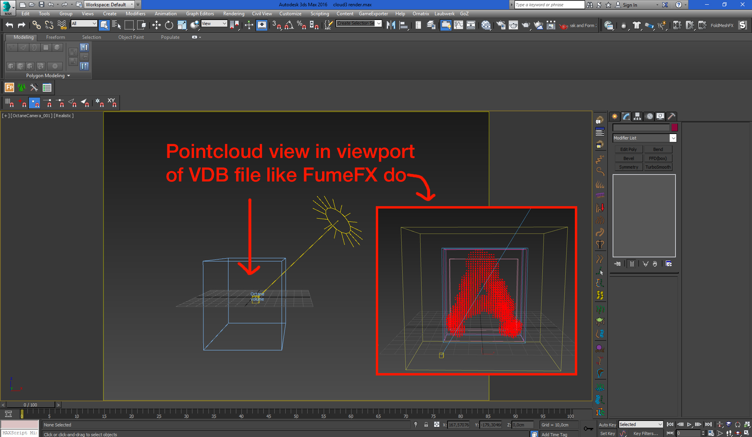Activate the Select Object tool

click(104, 25)
